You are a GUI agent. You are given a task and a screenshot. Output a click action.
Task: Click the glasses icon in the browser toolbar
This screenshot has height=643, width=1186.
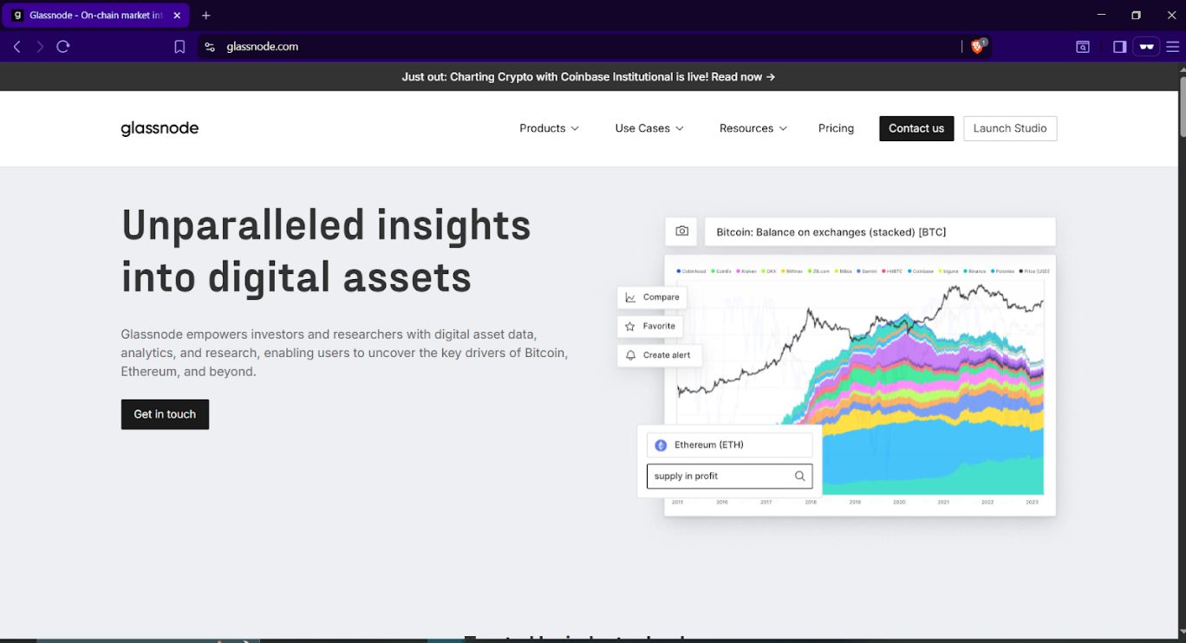(x=1146, y=47)
